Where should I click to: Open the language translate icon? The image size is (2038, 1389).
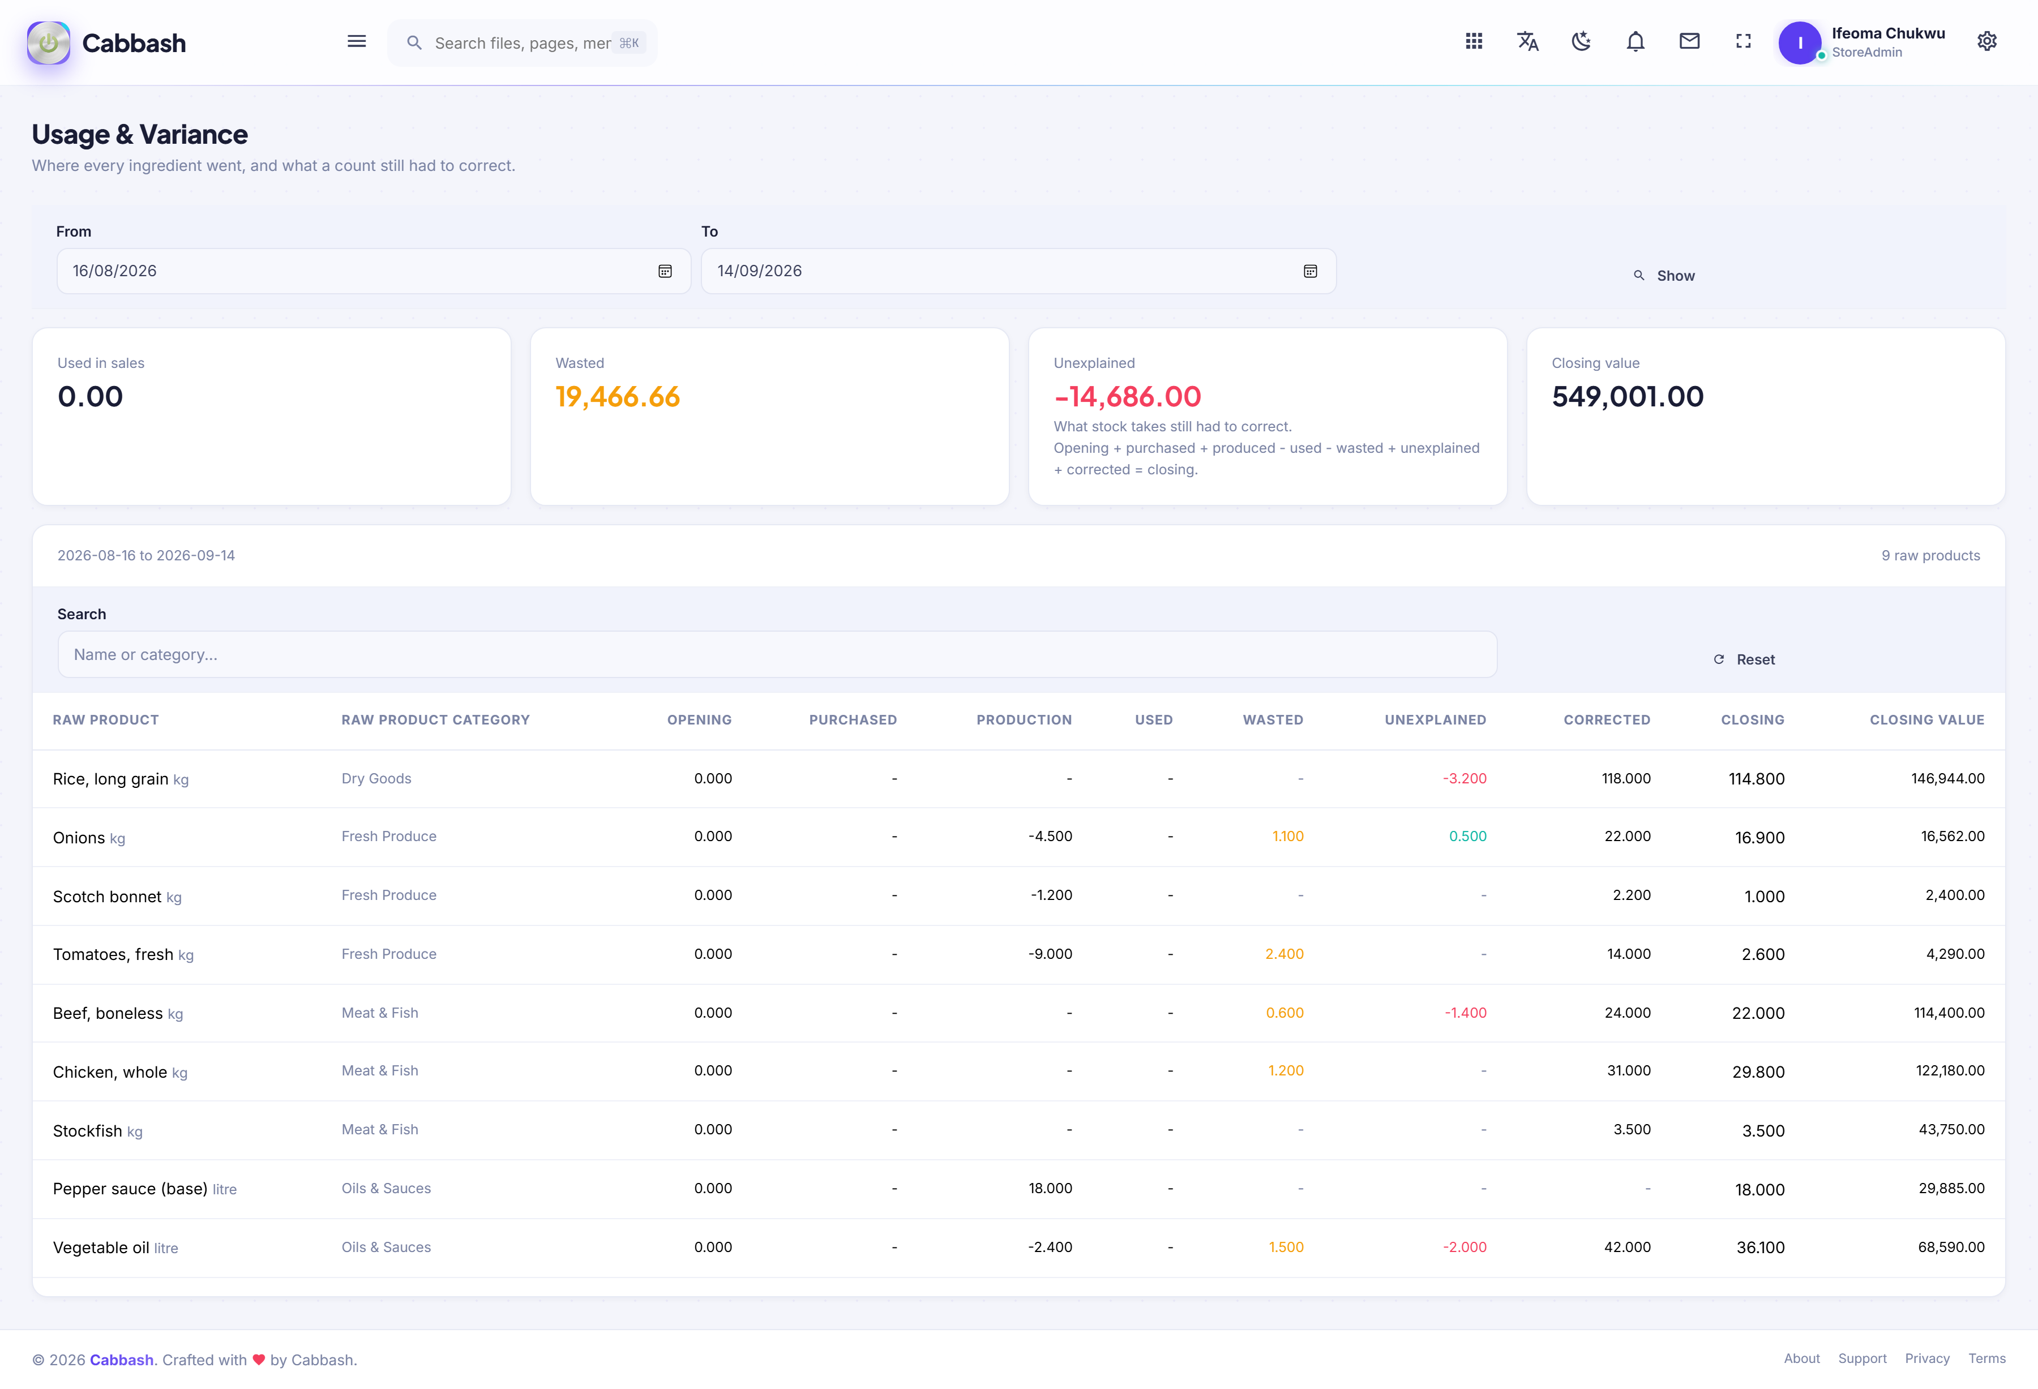click(1527, 41)
